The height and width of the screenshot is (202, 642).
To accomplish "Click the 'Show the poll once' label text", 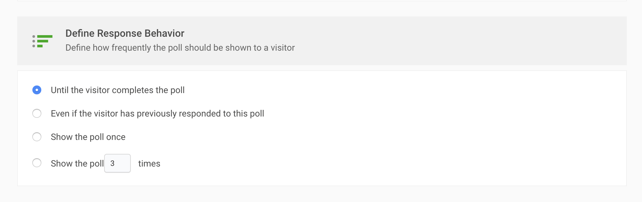I will (88, 137).
